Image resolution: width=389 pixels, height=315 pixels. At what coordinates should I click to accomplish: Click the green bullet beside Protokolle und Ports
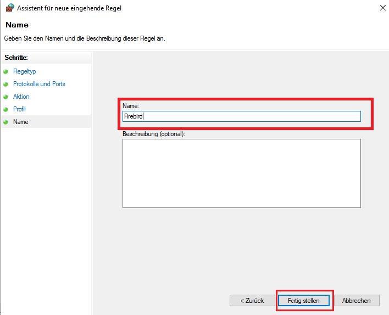coord(6,85)
